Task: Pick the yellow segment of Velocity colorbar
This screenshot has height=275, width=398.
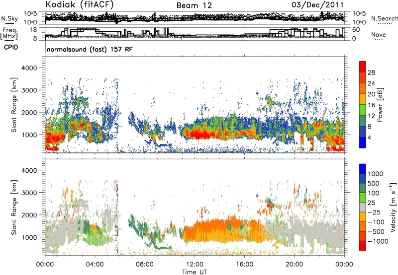Action: click(363, 217)
